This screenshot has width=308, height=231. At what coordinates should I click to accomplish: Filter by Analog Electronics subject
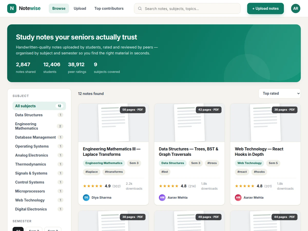pyautogui.click(x=39, y=155)
